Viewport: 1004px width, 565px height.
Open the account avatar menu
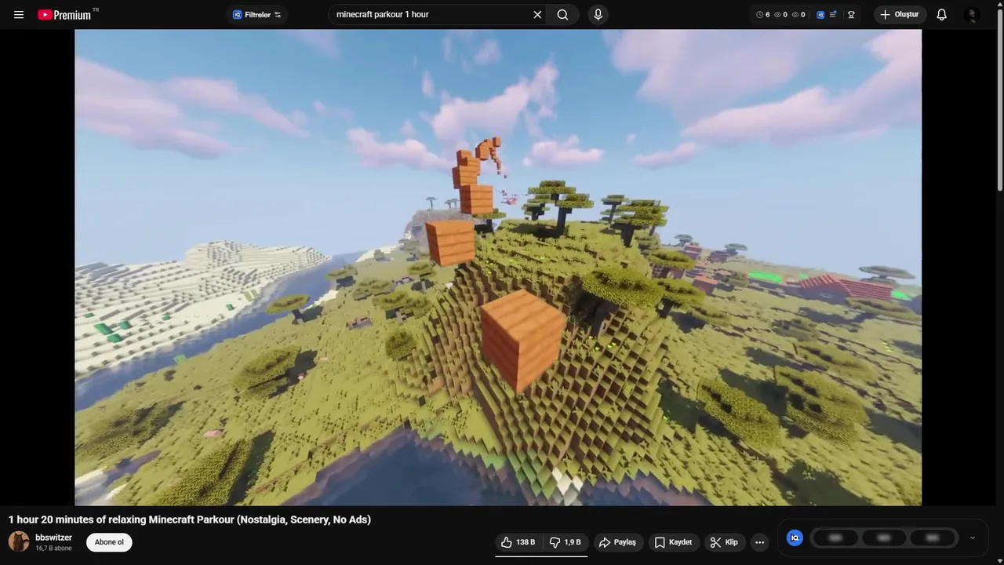(972, 15)
